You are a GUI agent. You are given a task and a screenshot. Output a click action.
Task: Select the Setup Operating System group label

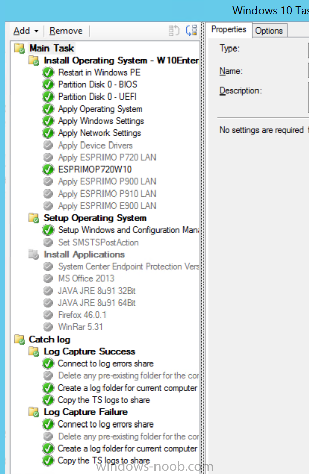click(x=95, y=218)
